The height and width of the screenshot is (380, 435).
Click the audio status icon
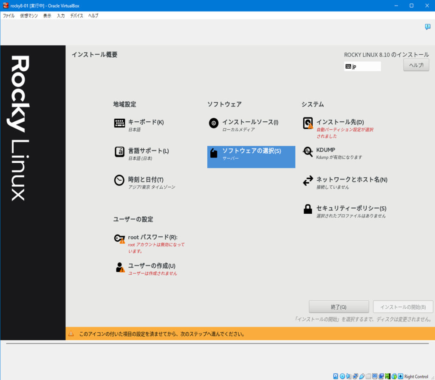349,376
